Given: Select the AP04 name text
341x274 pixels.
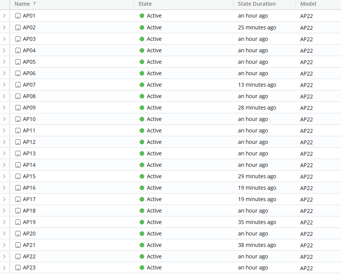Looking at the screenshot, I should (x=29, y=50).
